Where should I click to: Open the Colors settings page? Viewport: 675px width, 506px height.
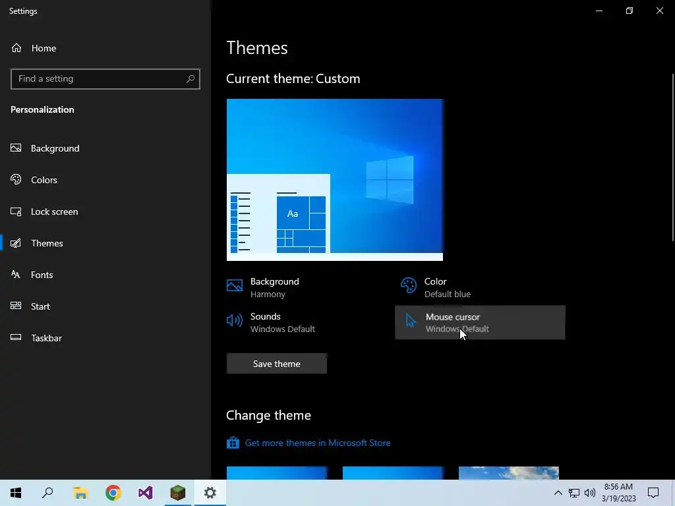(x=105, y=180)
